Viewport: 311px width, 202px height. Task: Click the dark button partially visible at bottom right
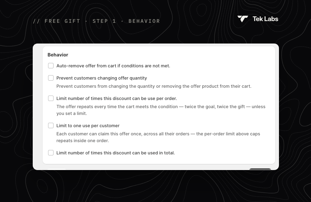pos(260,169)
